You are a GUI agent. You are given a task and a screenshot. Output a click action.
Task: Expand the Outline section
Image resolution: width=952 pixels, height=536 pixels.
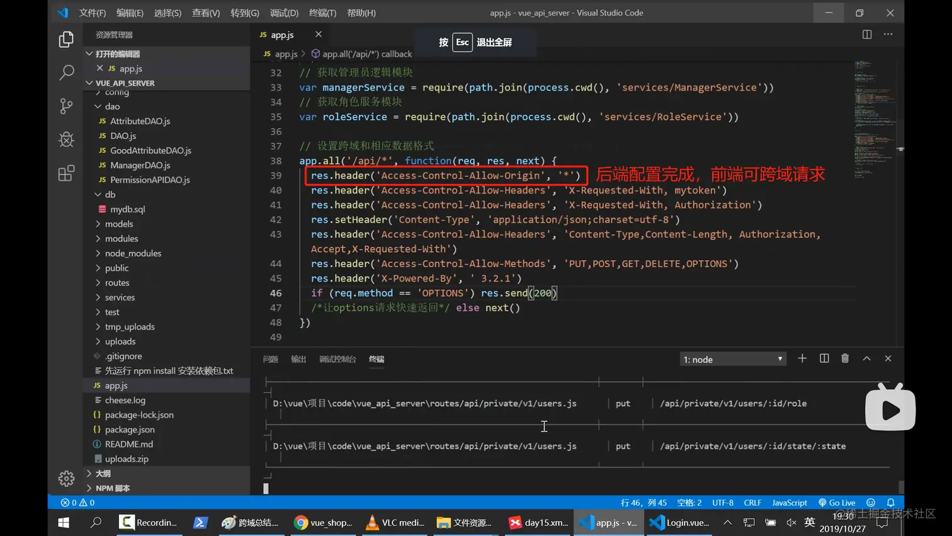[89, 473]
